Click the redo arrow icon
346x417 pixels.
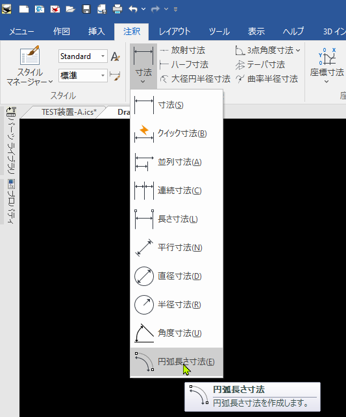[155, 9]
